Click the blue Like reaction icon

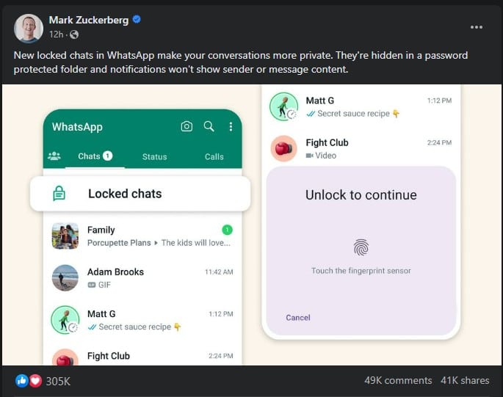[x=21, y=381]
